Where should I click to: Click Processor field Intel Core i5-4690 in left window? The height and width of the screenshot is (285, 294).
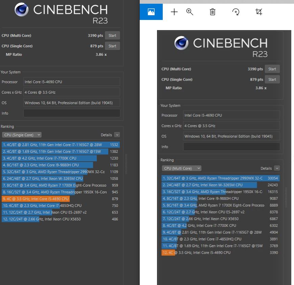[72, 82]
